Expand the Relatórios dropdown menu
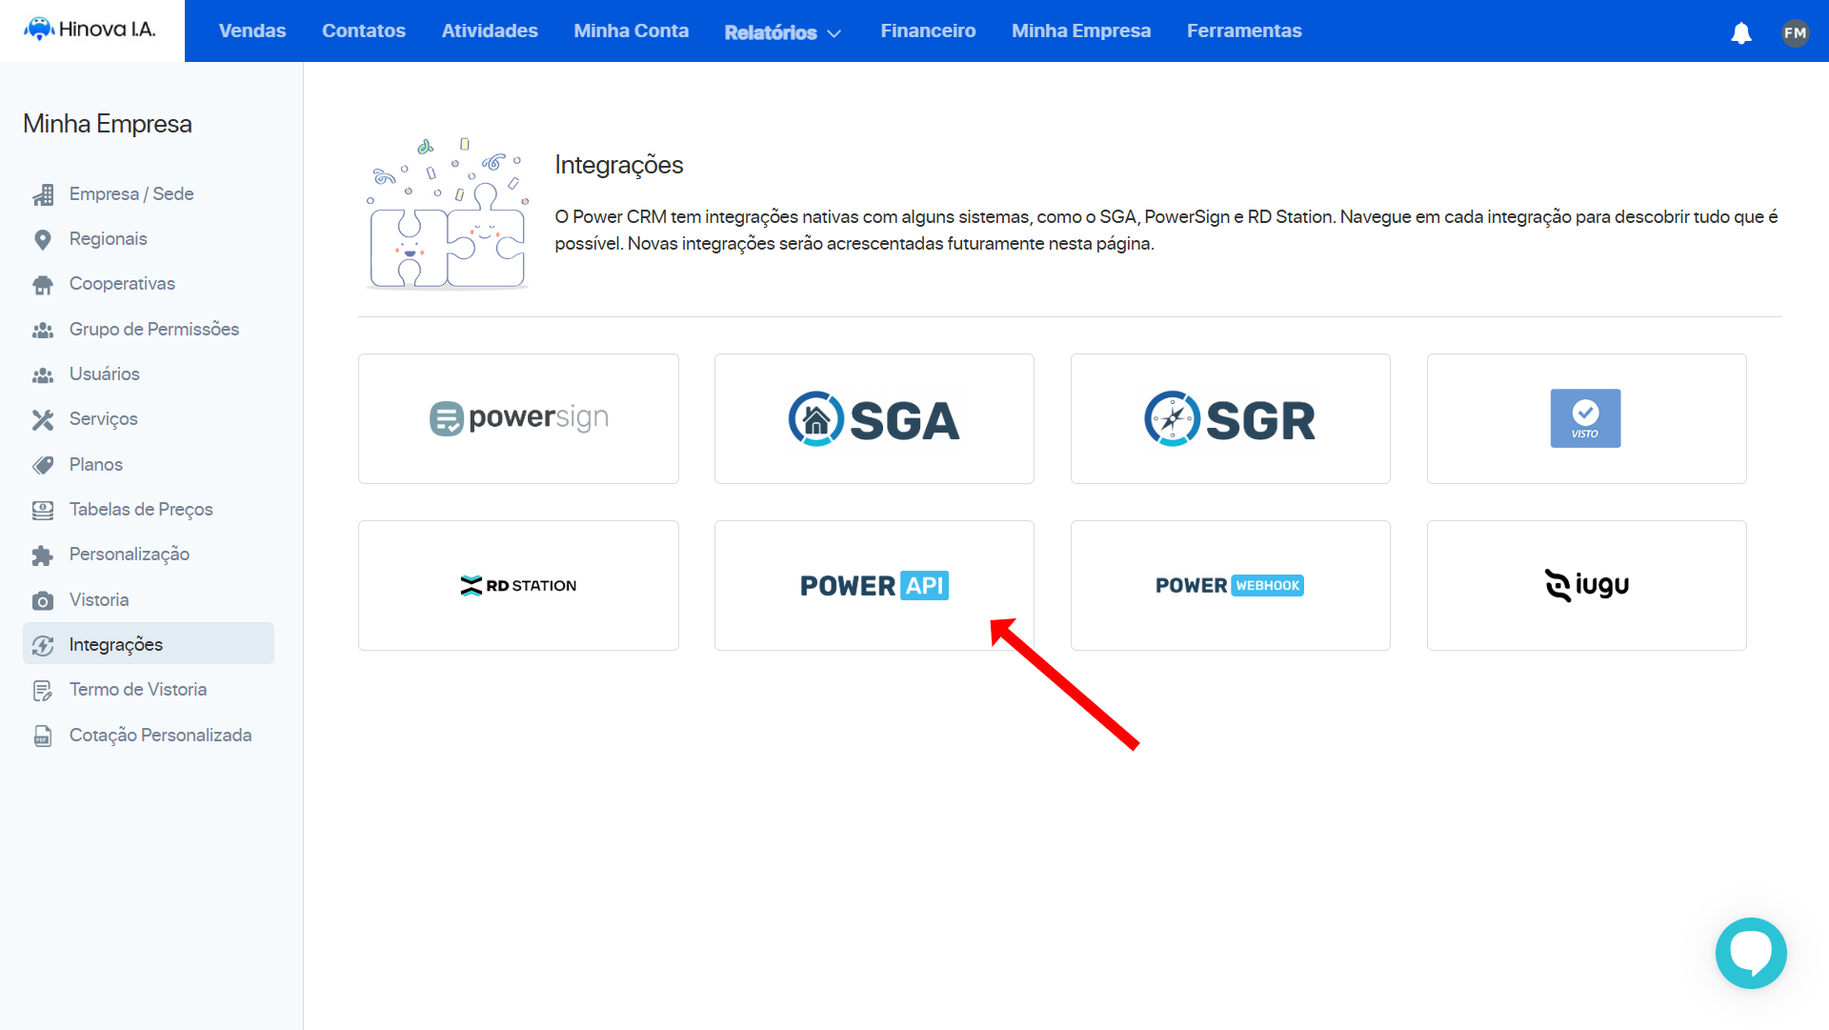 tap(782, 32)
